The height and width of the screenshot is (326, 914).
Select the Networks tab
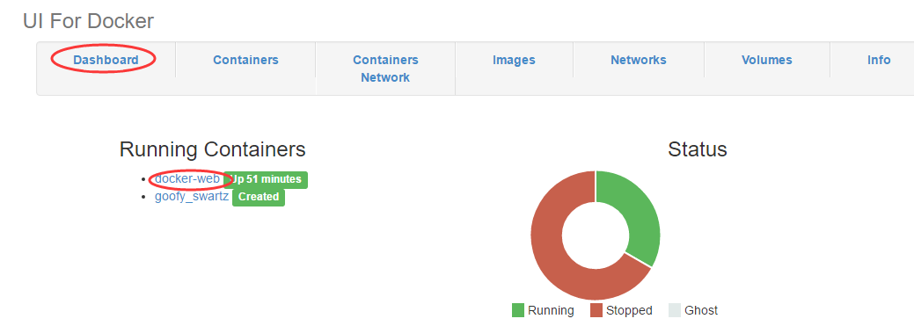639,60
